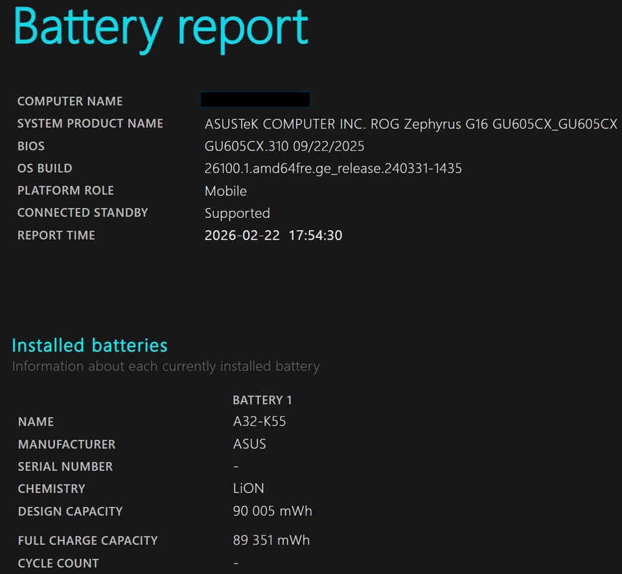
Task: Select the battery NAME label
Action: [x=36, y=422]
